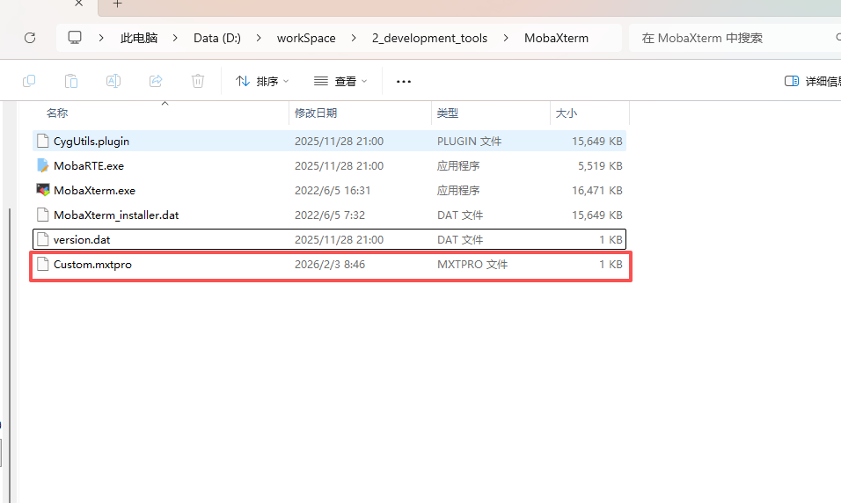The height and width of the screenshot is (503, 841).
Task: Click the cut (scissors) toolbar icon
Action: pos(29,81)
